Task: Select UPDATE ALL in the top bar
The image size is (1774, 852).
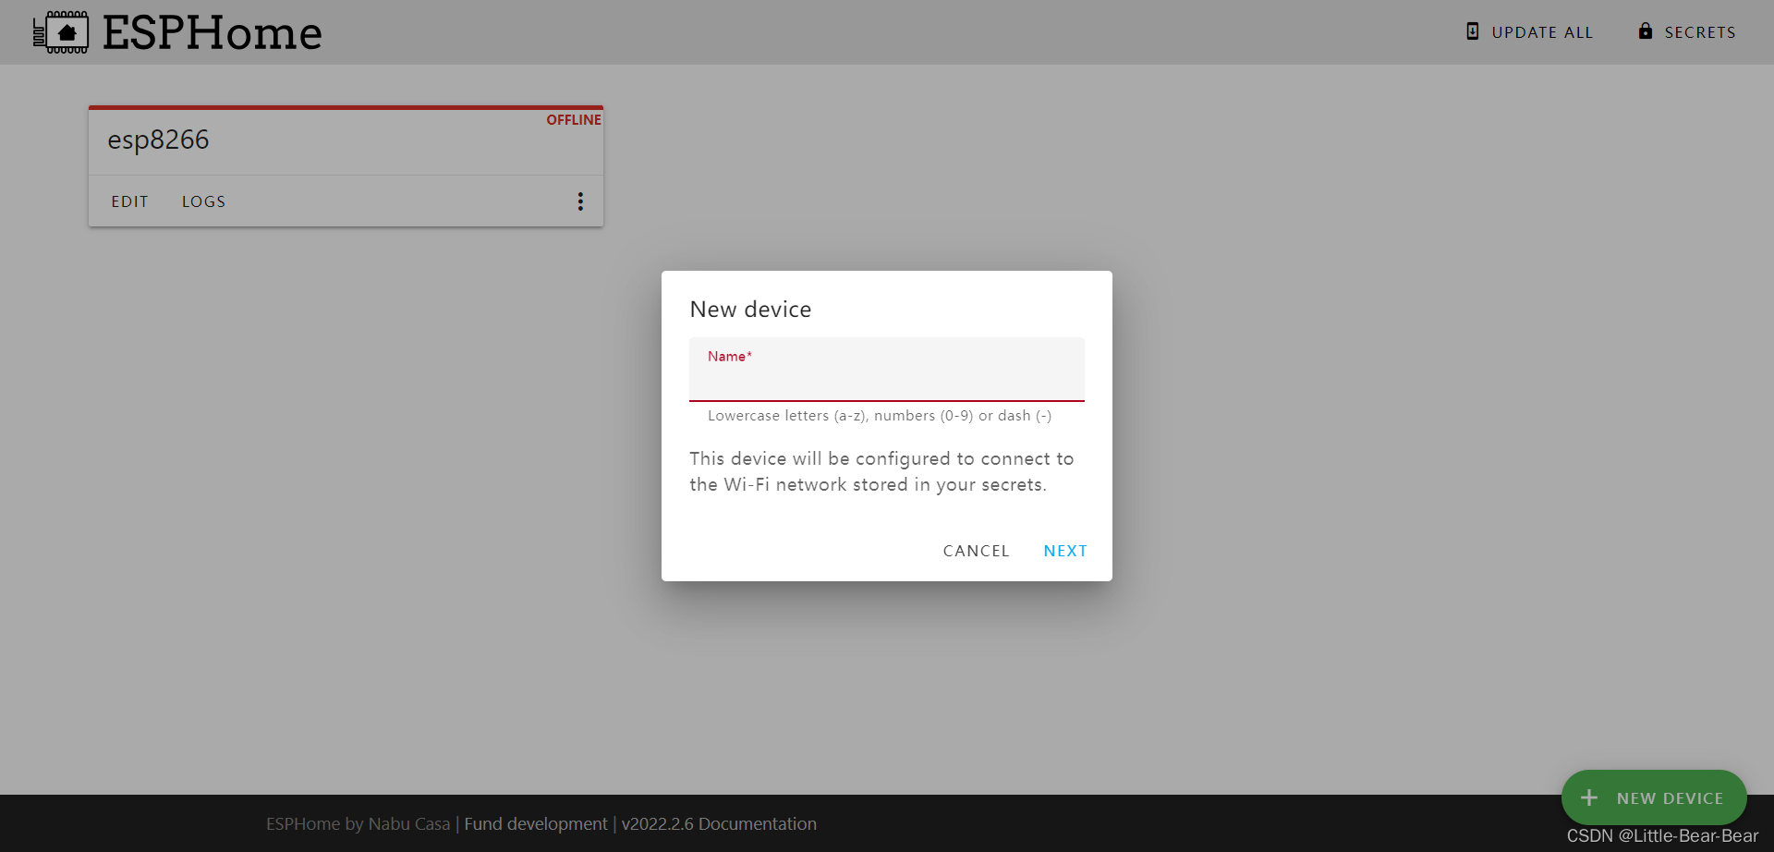Action: [x=1542, y=30]
